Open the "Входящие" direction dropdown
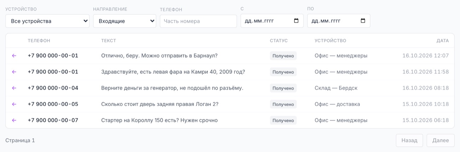This screenshot has width=460, height=152. [125, 21]
